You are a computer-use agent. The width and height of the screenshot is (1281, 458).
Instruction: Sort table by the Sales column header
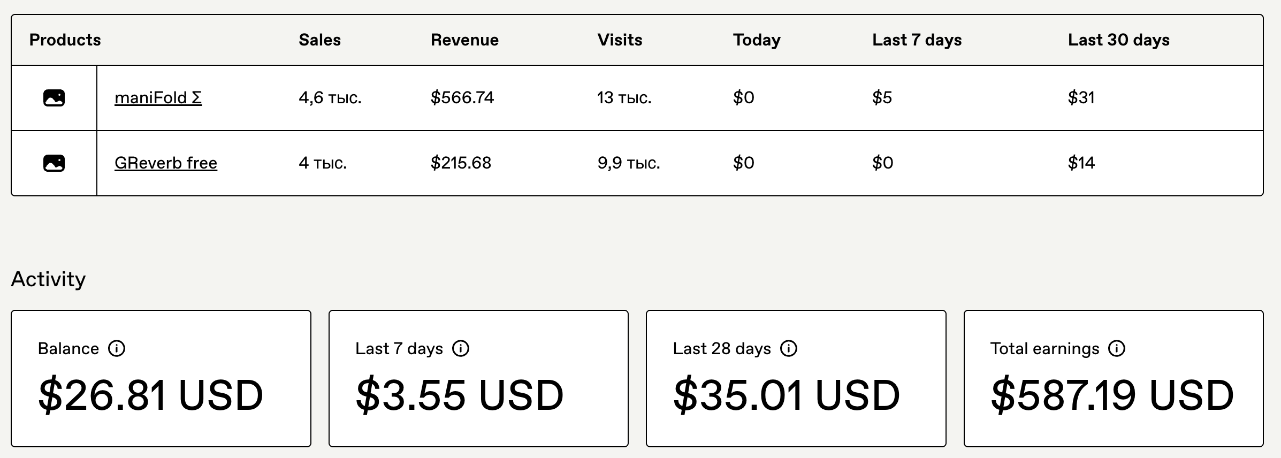point(319,40)
